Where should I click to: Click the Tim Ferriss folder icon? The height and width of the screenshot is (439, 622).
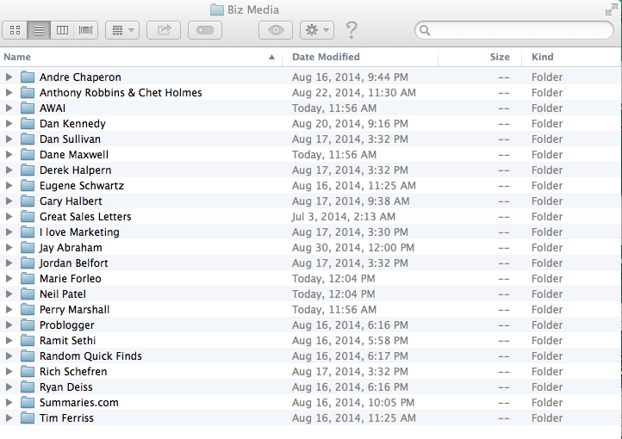(x=28, y=417)
